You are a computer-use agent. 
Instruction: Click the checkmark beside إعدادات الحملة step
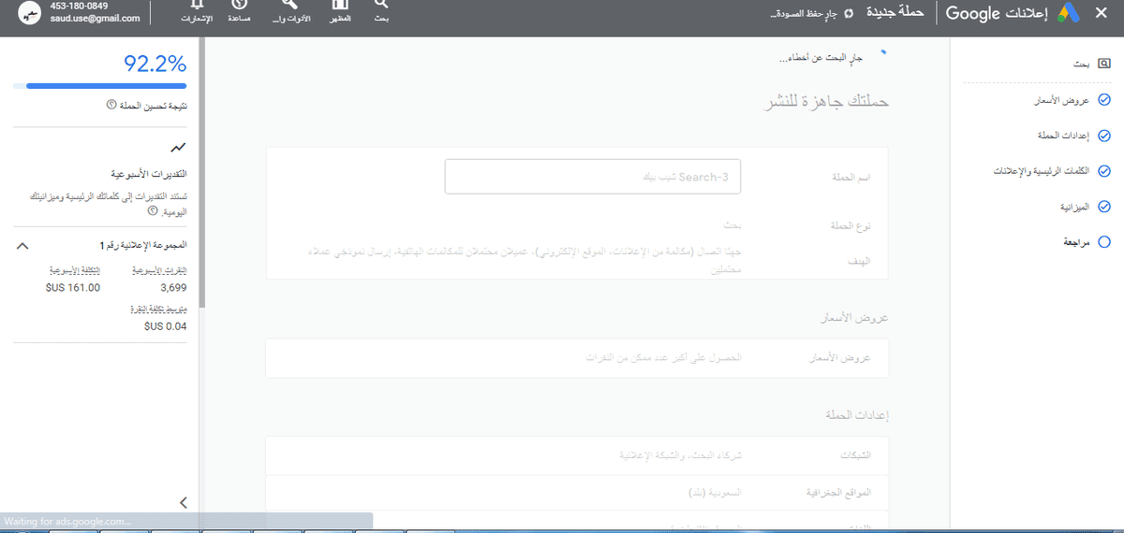point(1103,136)
